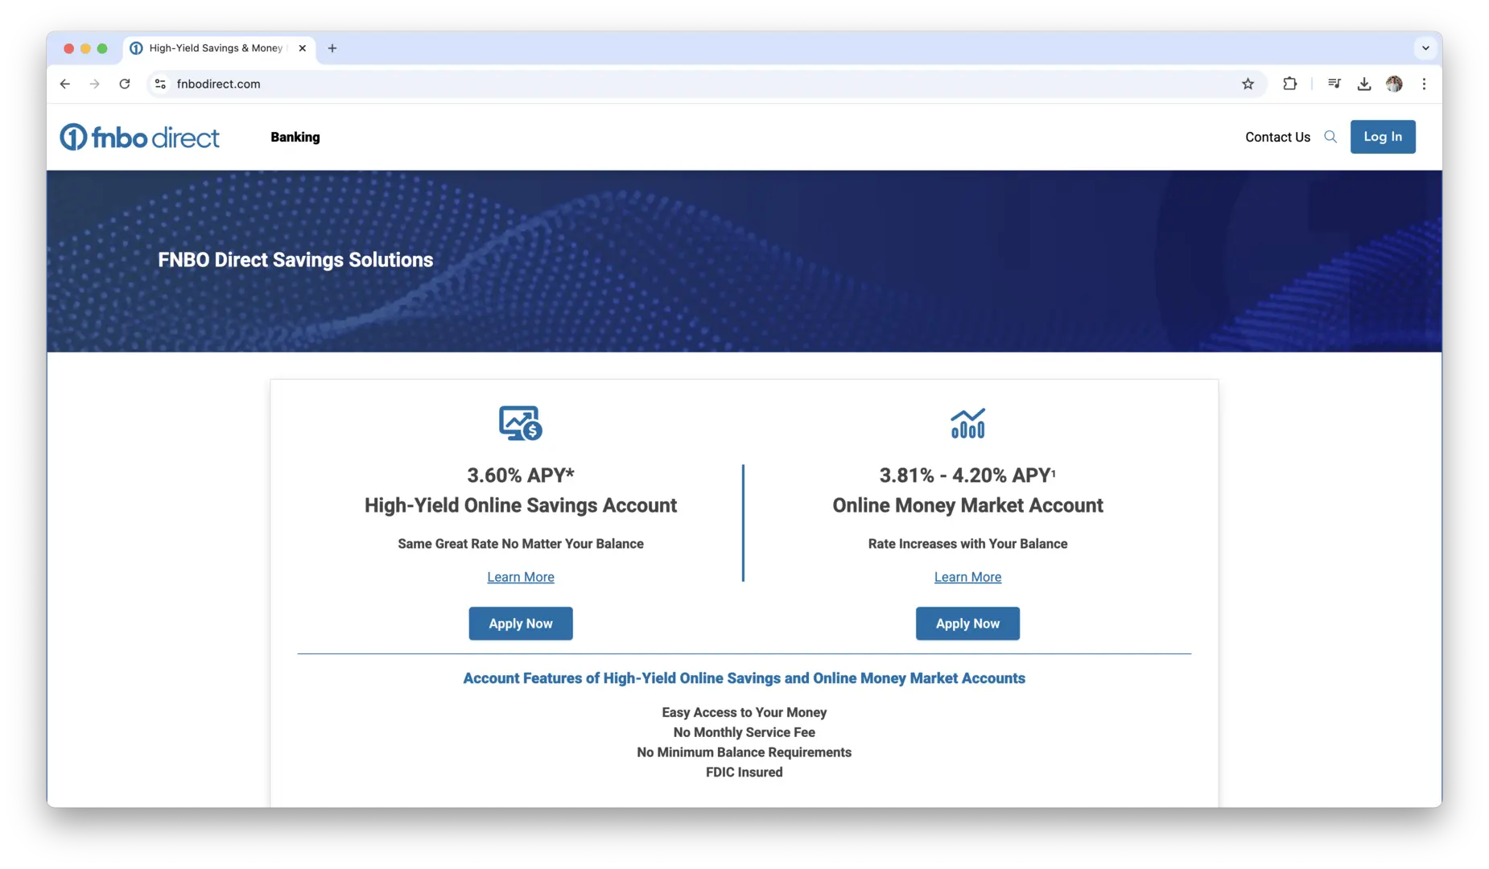Click the savings account monitor icon

pyautogui.click(x=521, y=423)
